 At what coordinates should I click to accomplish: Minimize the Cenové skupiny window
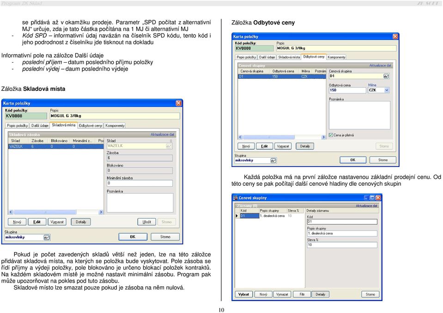[366, 198]
